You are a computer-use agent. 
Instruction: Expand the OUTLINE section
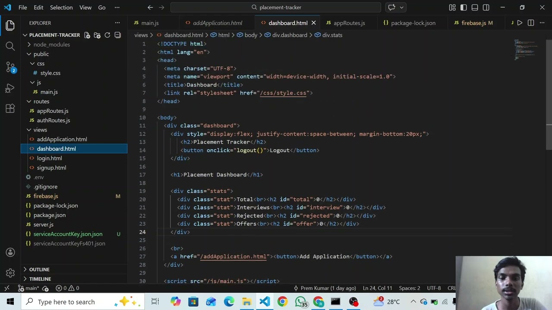[39, 270]
